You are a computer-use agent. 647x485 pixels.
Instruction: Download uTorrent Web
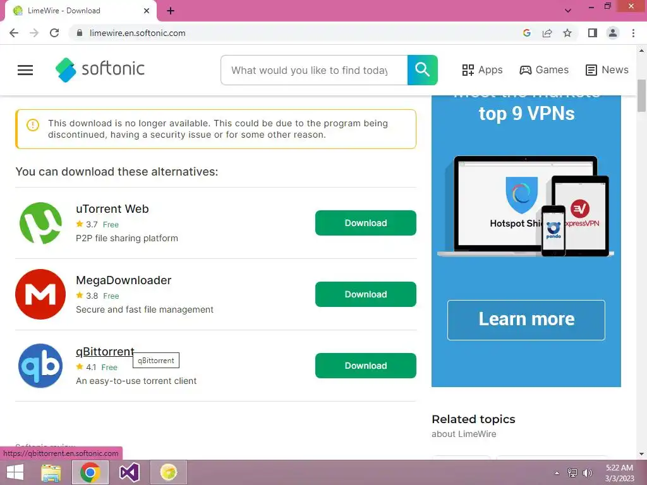pos(366,223)
